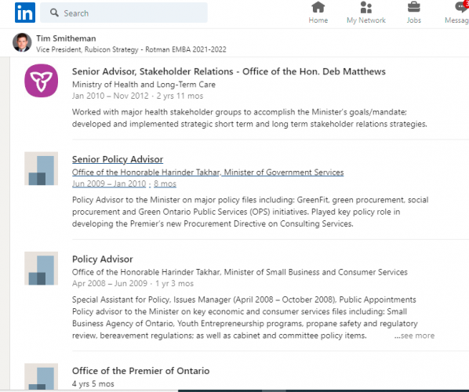Open Messaging chat bubble icon

(461, 7)
